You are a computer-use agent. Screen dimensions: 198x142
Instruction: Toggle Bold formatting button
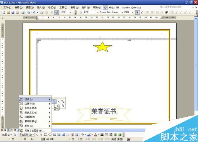click(x=137, y=13)
